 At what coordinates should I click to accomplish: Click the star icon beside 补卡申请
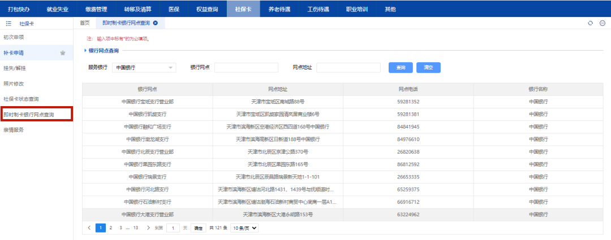tap(63, 53)
